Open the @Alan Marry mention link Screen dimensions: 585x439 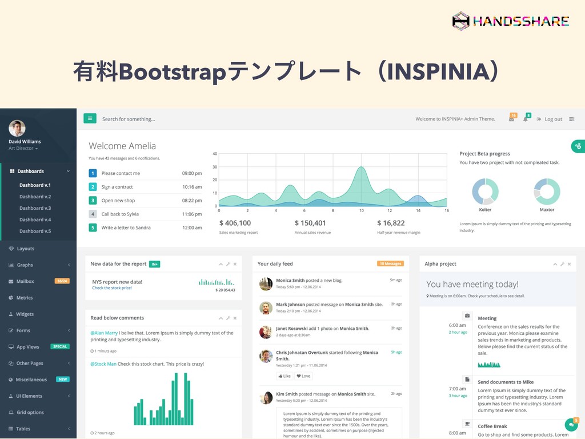104,333
